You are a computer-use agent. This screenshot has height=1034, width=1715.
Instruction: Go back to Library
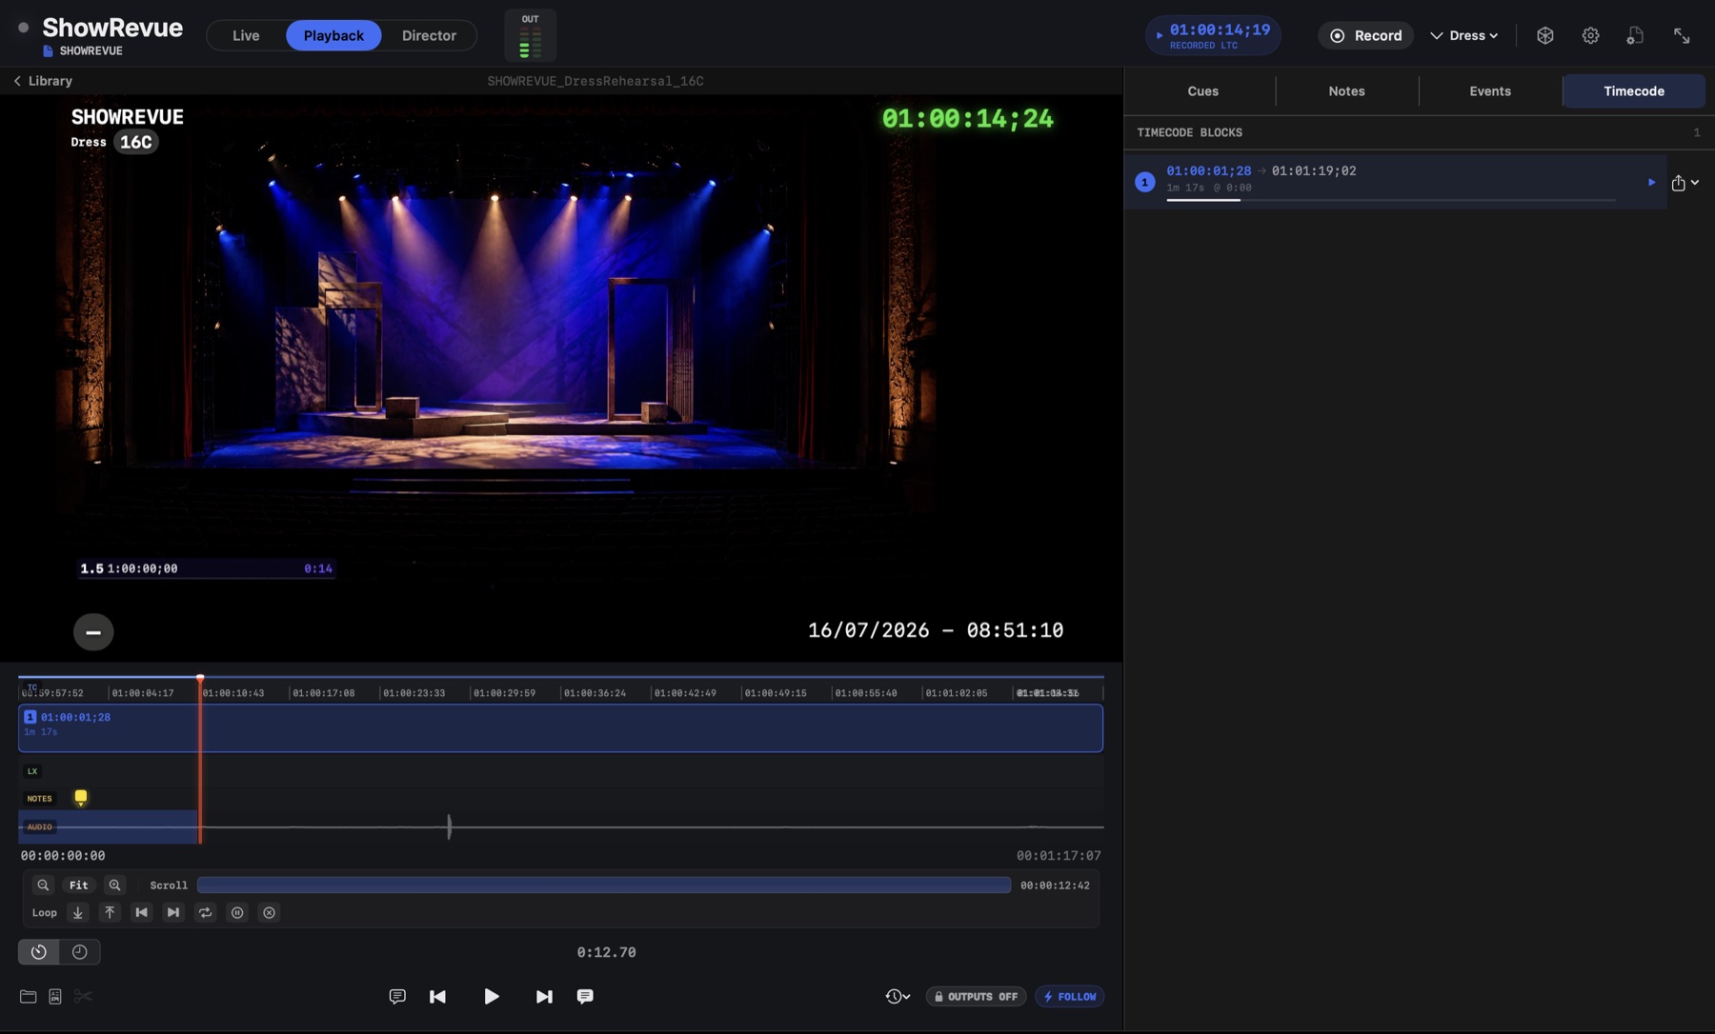[43, 81]
